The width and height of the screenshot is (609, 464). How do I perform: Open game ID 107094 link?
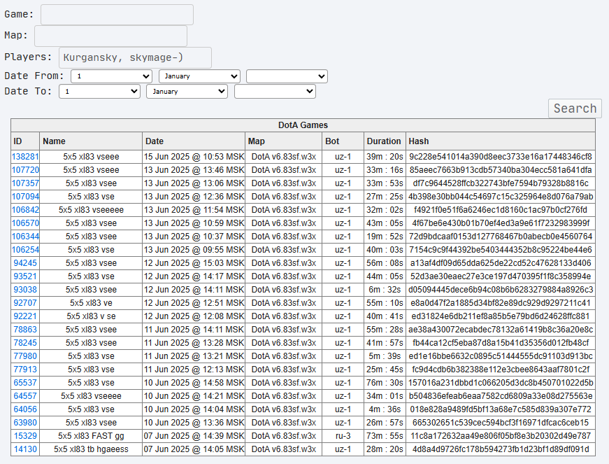click(25, 196)
